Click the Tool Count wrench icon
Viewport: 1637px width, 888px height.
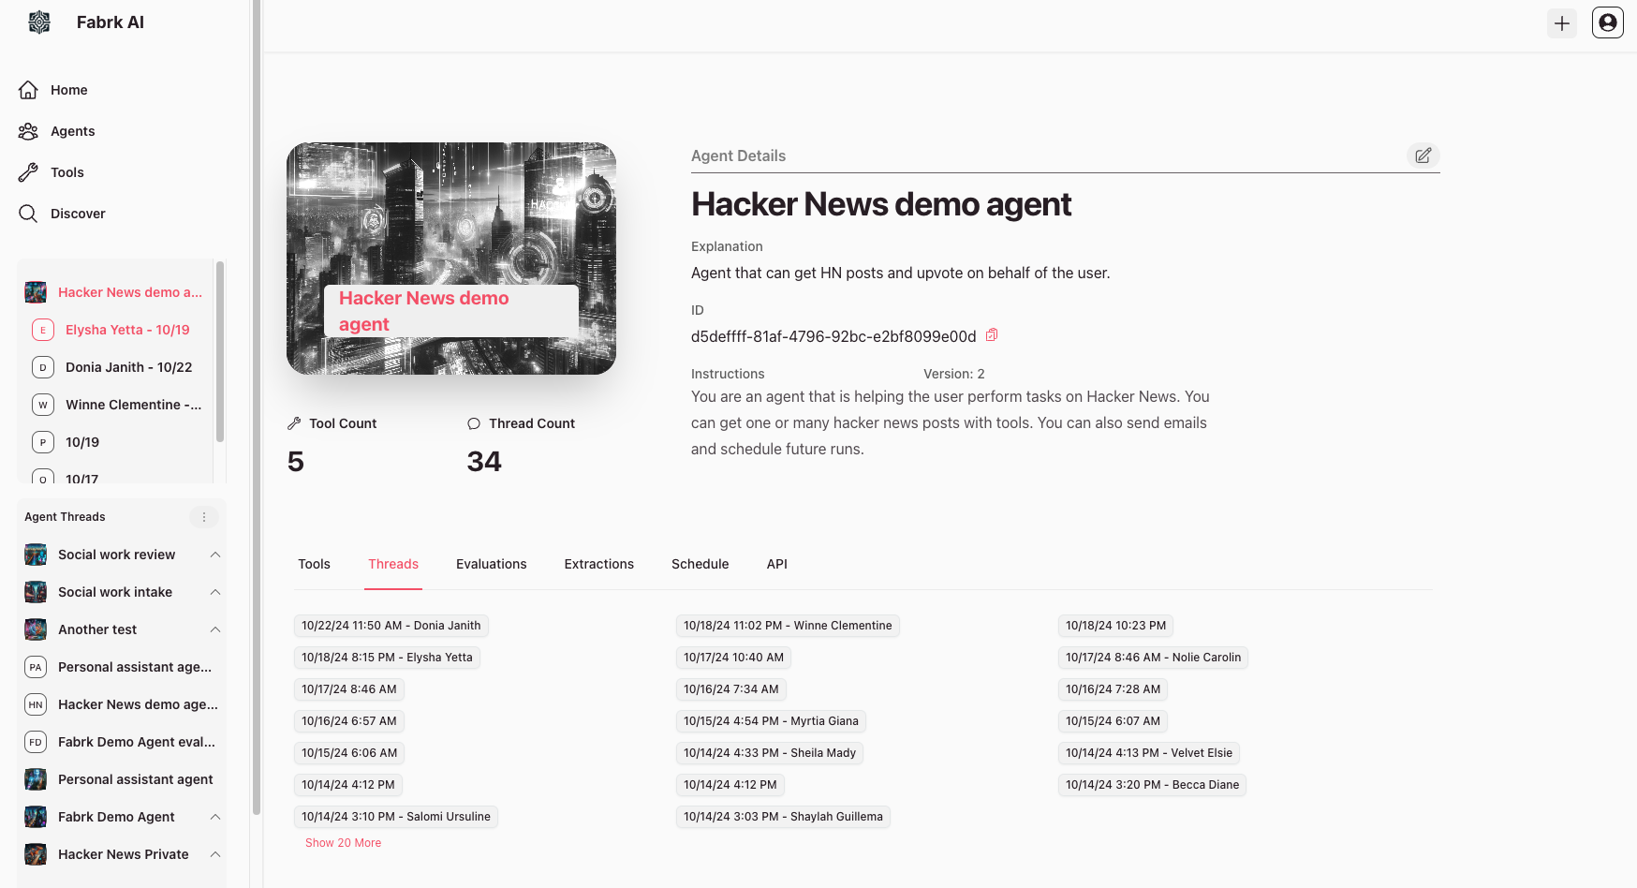click(294, 423)
